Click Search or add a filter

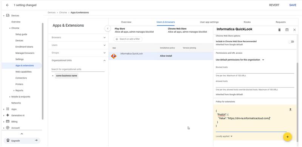[128, 39]
